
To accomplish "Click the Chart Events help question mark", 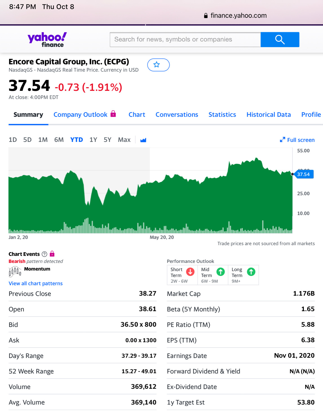I will 45,254.
